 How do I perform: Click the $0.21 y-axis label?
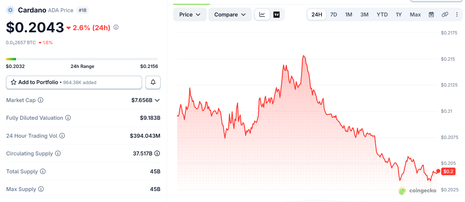pos(446,111)
